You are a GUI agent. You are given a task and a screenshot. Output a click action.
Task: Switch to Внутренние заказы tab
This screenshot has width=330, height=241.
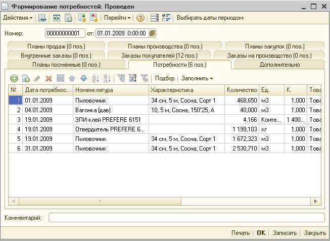tap(56, 56)
